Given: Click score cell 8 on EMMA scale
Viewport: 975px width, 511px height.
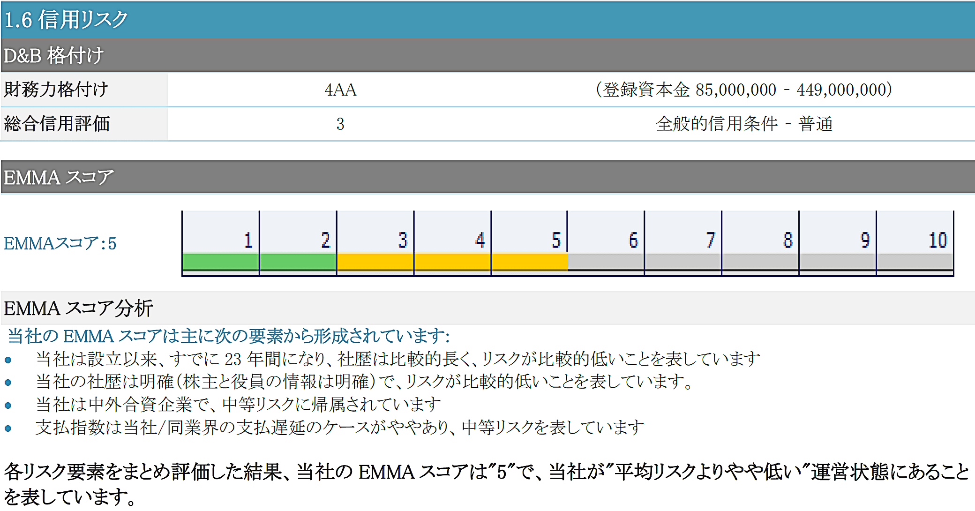Looking at the screenshot, I should click(760, 243).
